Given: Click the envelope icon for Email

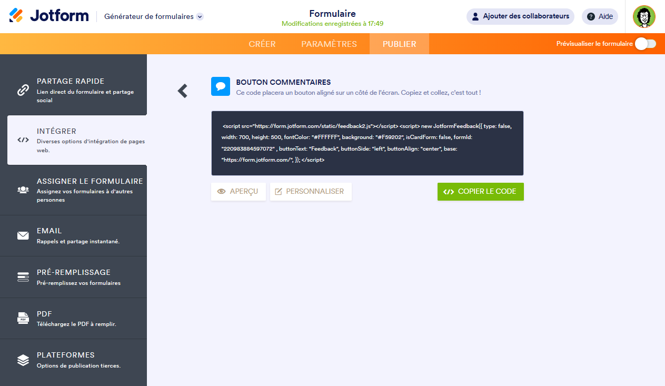Looking at the screenshot, I should (x=23, y=236).
